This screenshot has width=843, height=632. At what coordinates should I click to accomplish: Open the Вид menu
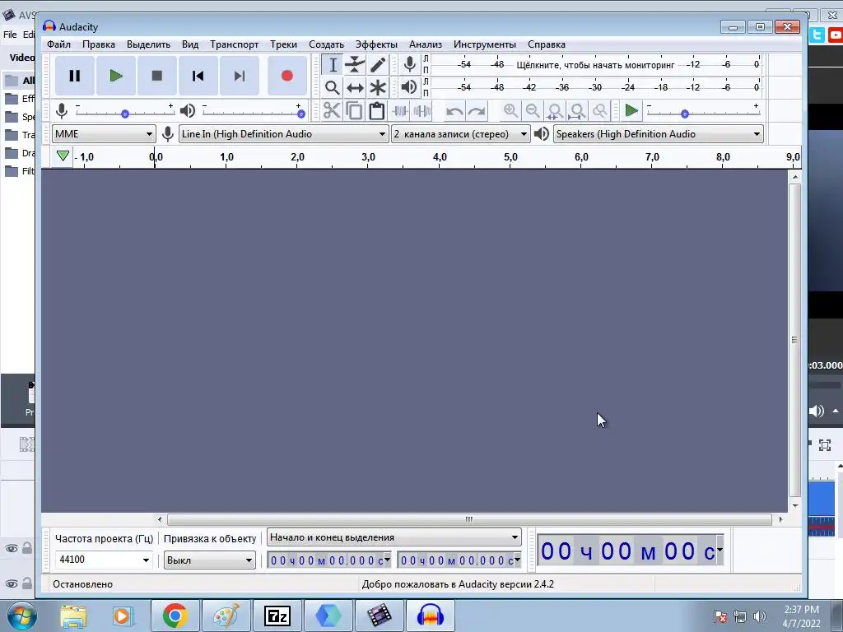(x=190, y=44)
